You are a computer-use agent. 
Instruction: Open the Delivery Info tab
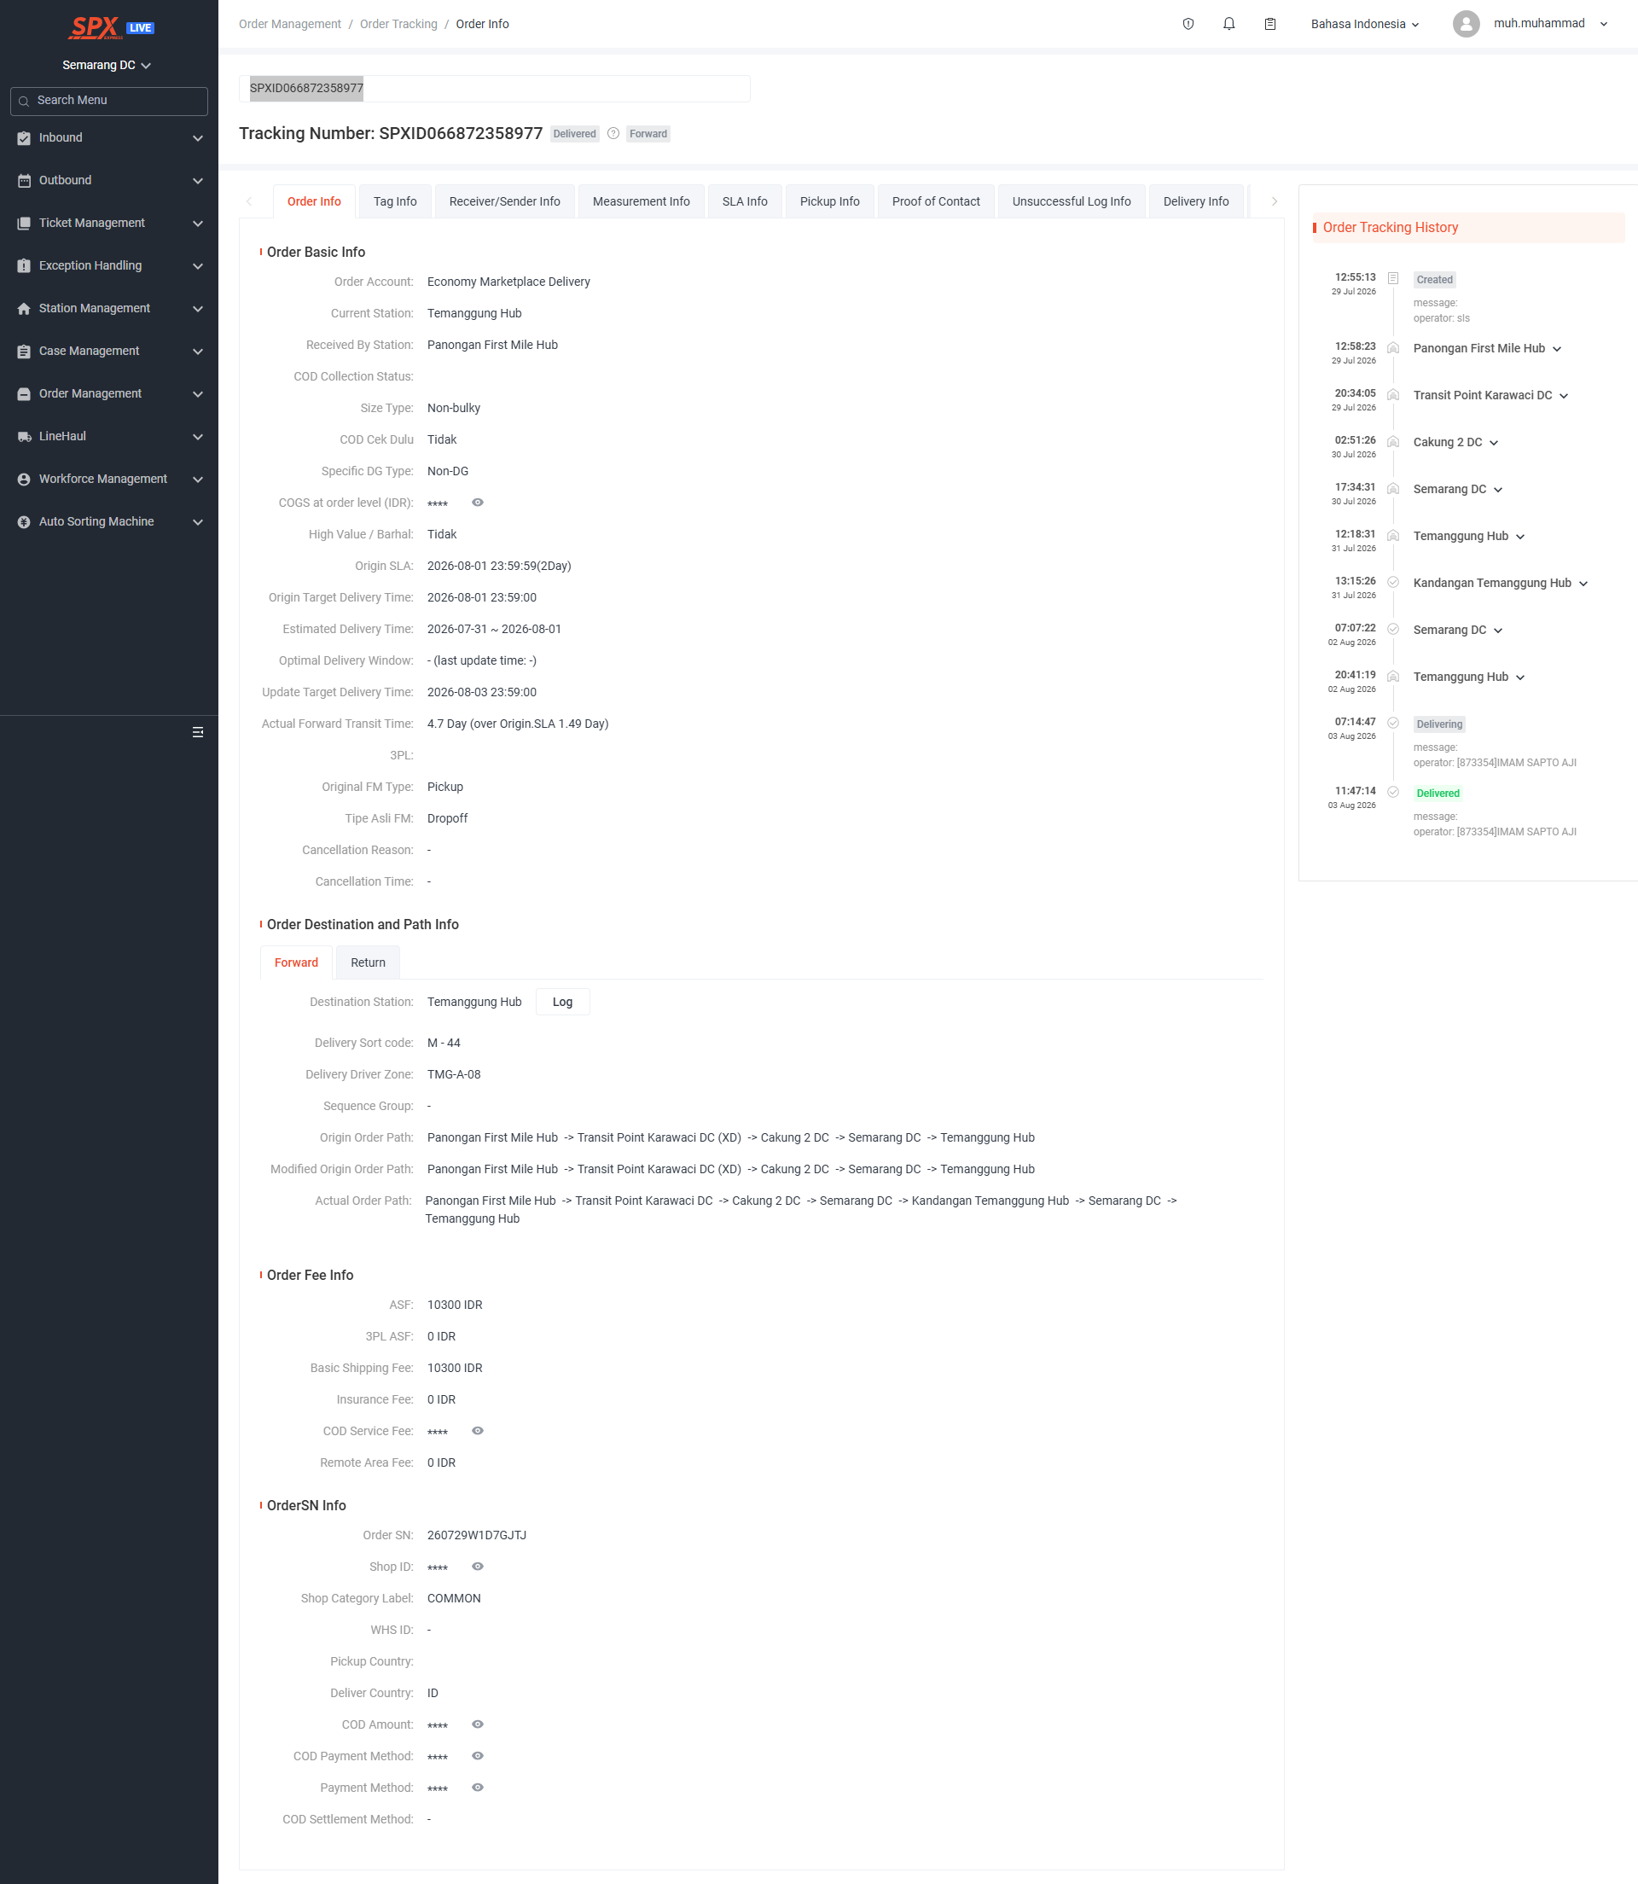point(1195,201)
